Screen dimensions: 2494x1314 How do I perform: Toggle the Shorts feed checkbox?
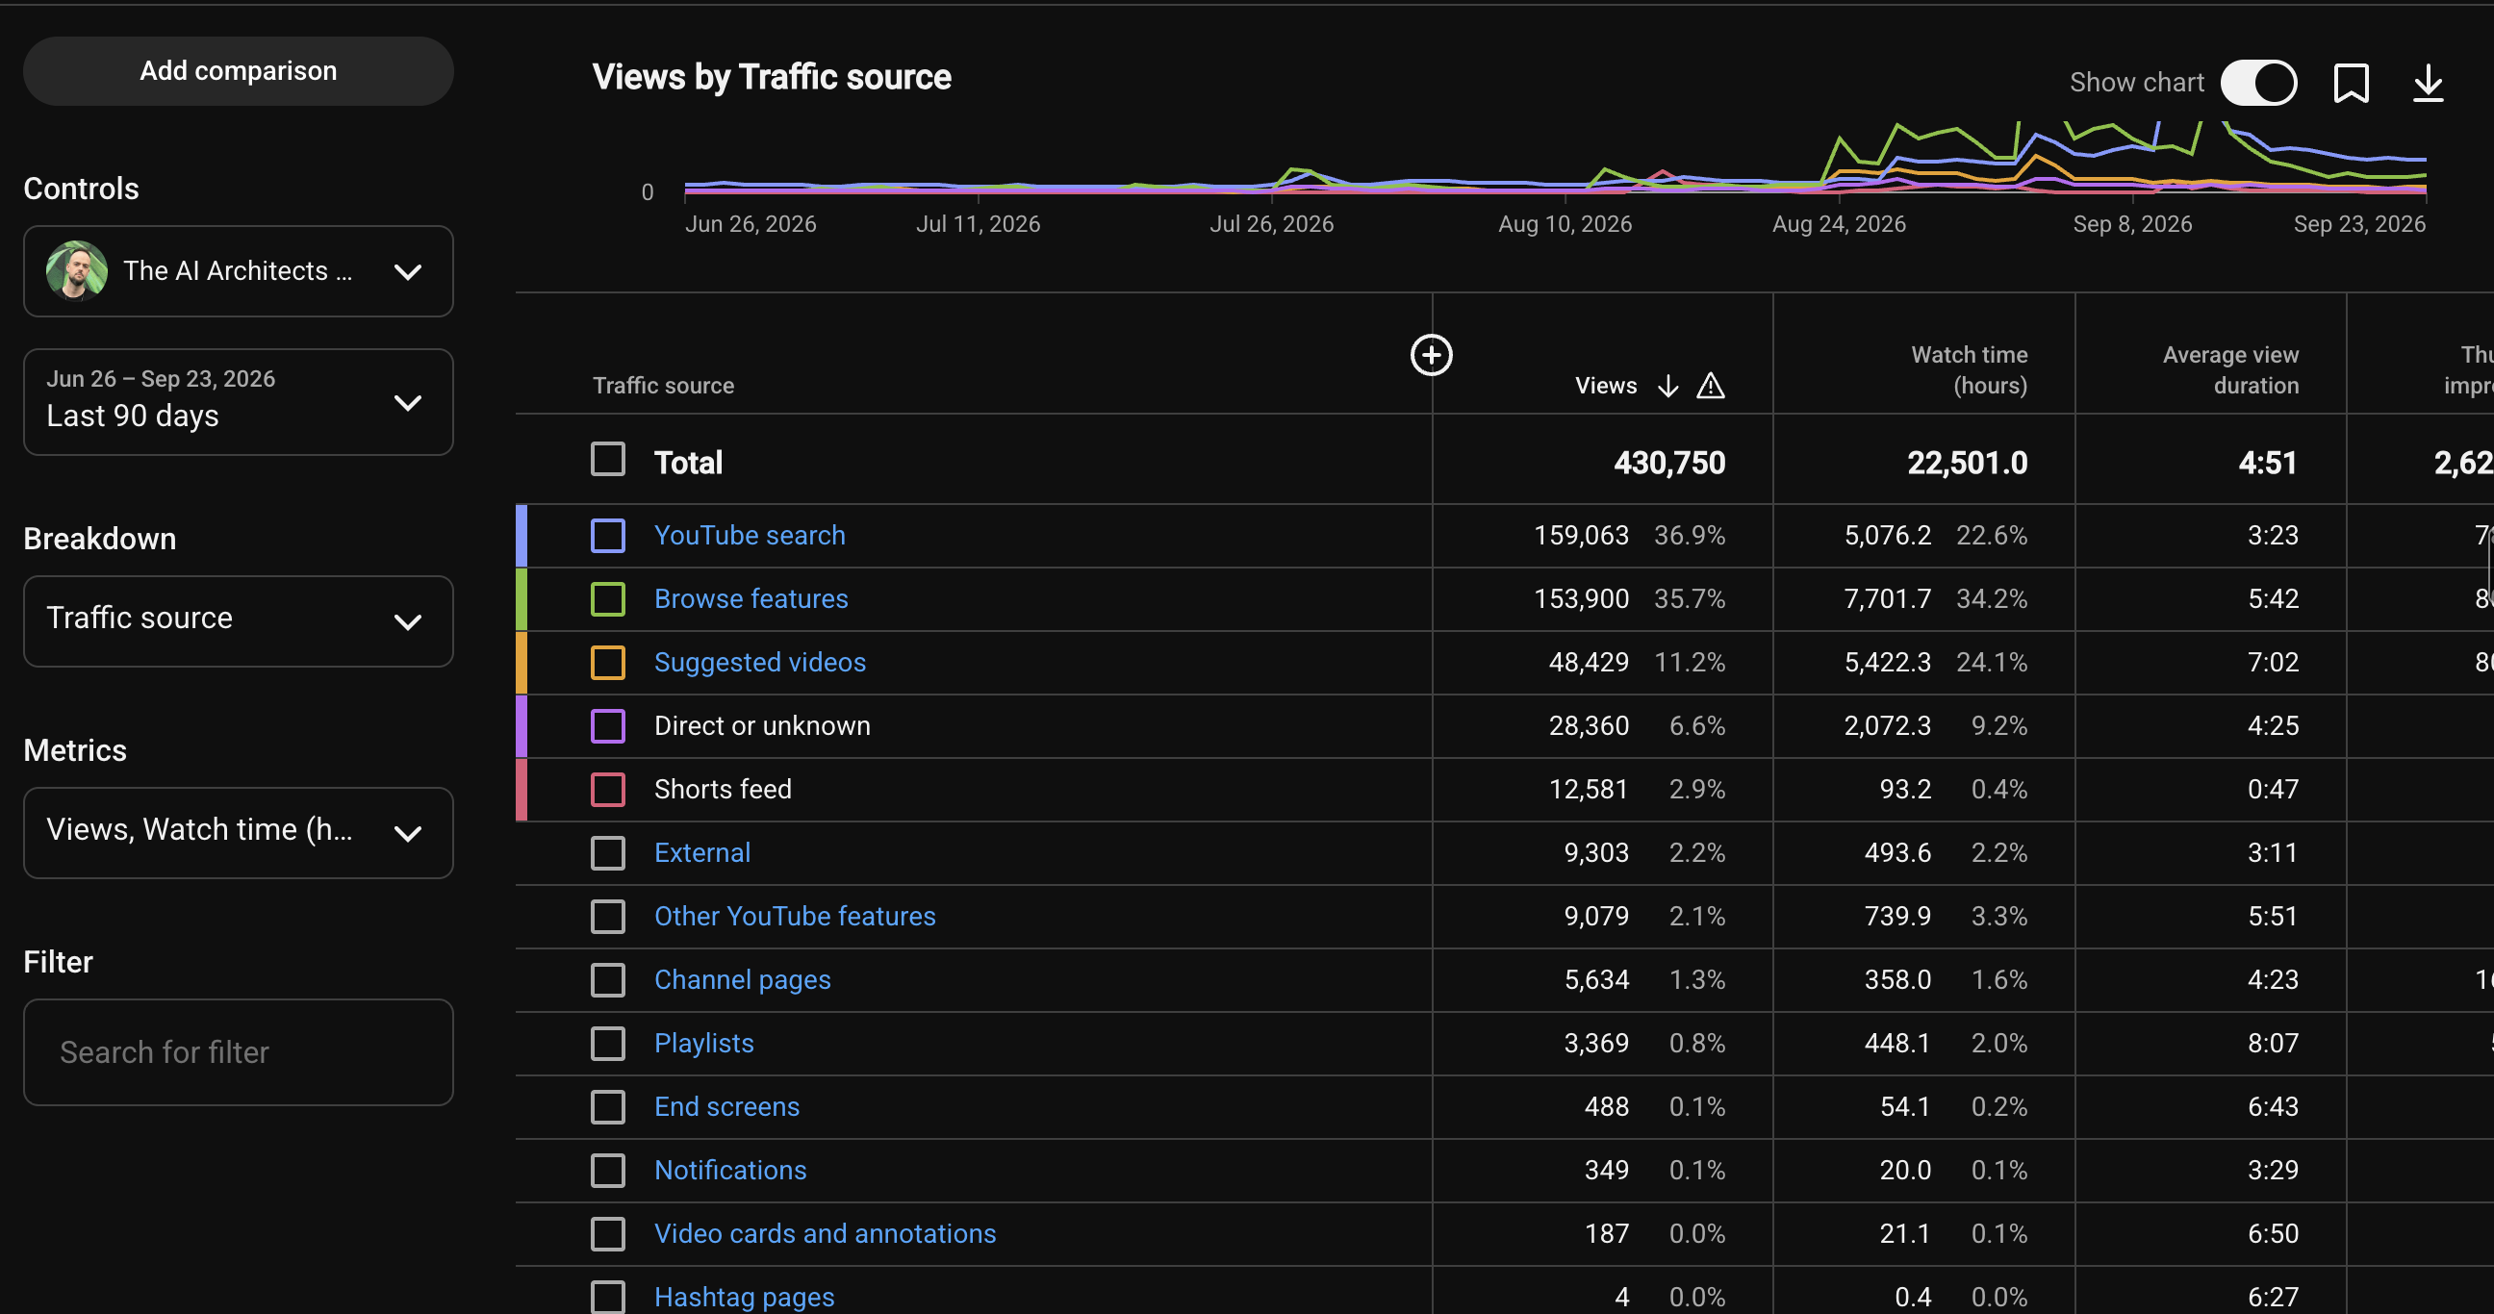[608, 790]
